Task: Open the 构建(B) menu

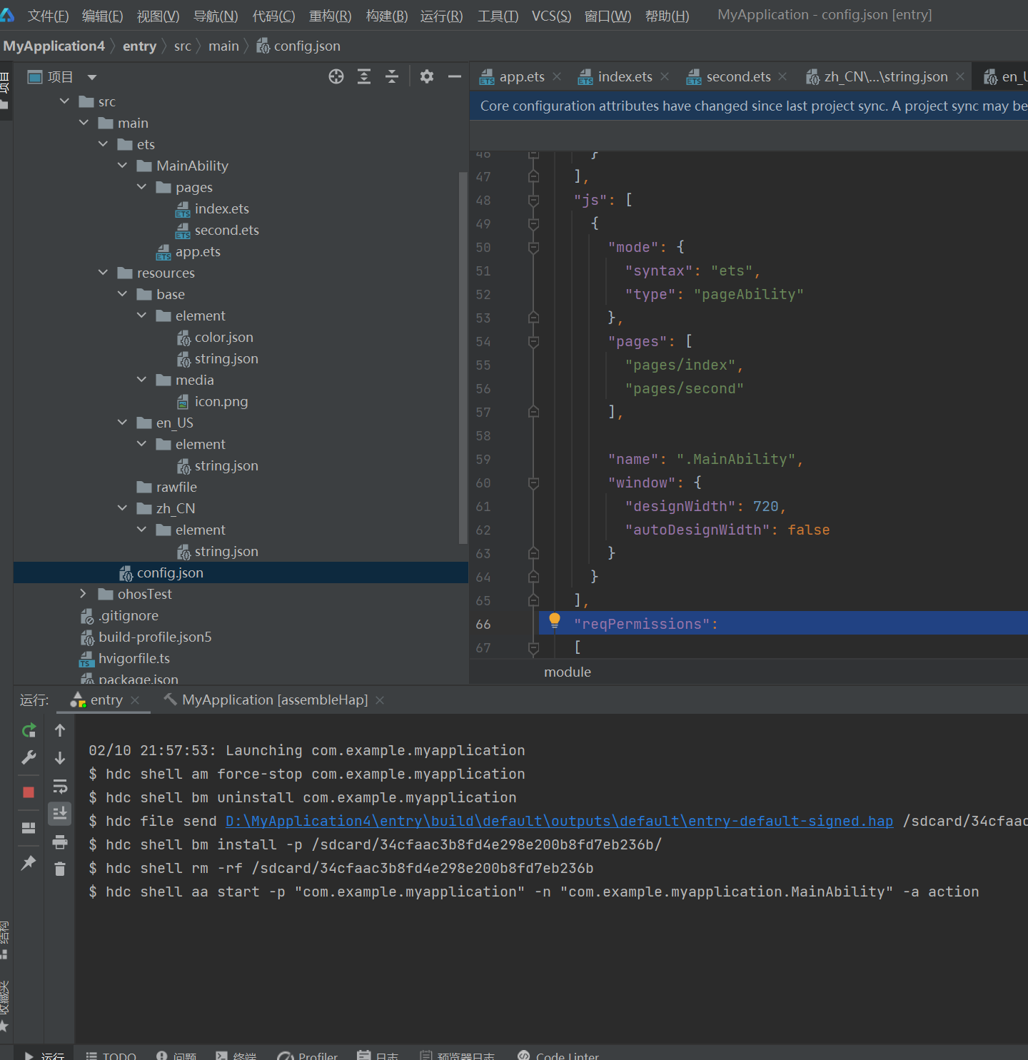Action: [387, 16]
